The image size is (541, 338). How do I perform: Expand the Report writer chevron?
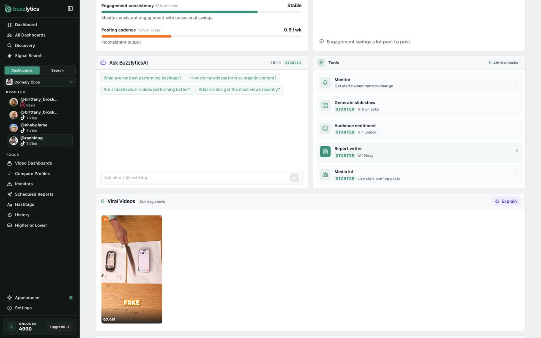click(516, 151)
